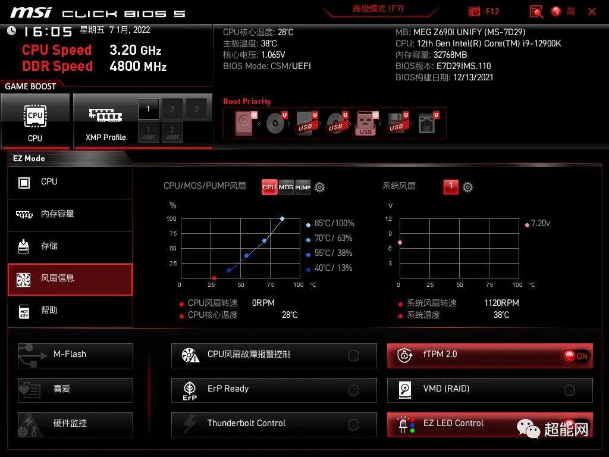Select the MOS fan tab button
The height and width of the screenshot is (457, 609).
click(286, 187)
